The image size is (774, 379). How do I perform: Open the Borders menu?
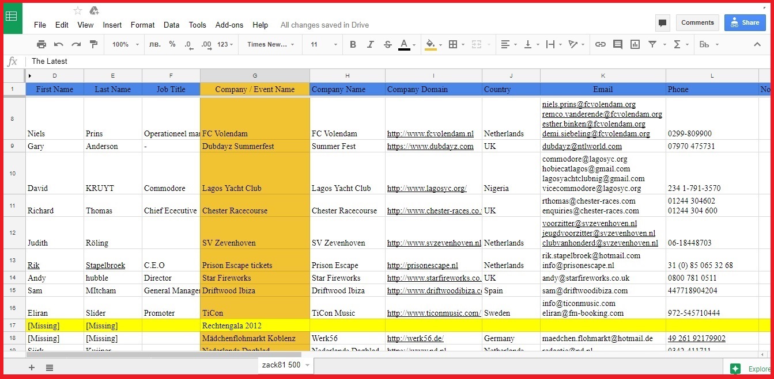[456, 44]
